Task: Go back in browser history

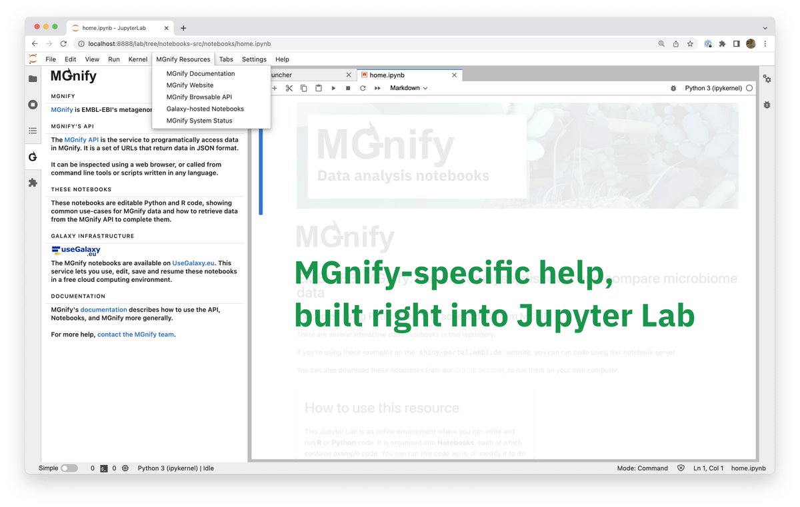Action: click(35, 43)
